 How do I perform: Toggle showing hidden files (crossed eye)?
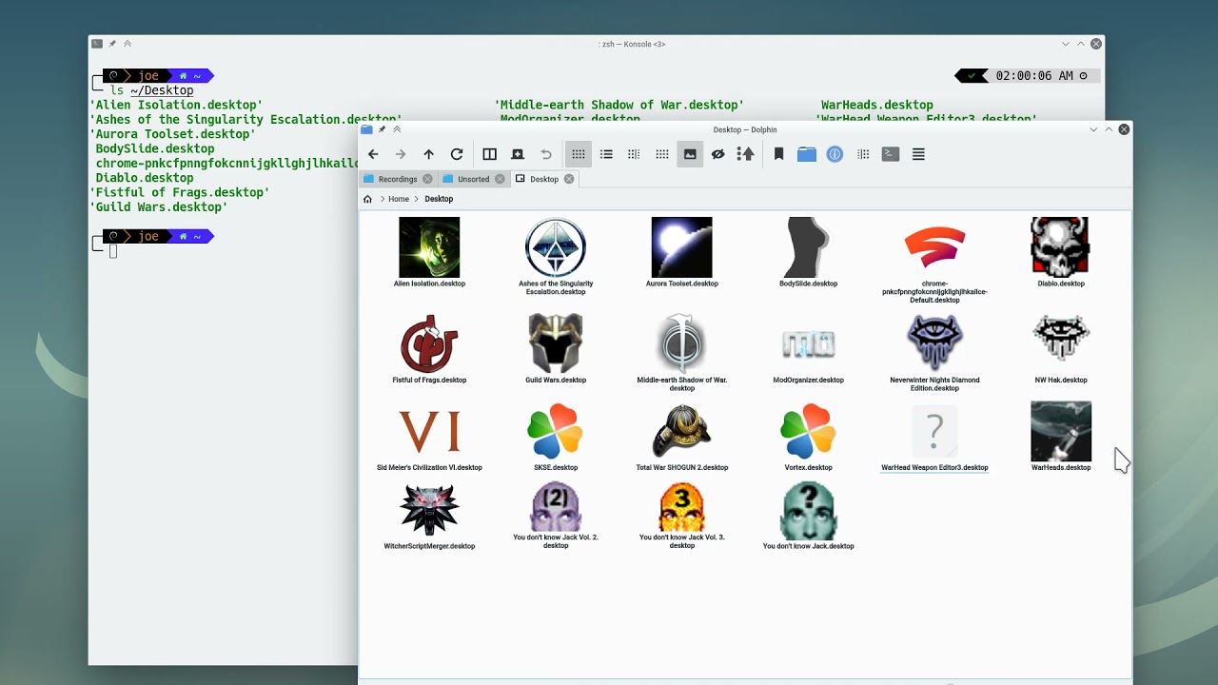718,154
